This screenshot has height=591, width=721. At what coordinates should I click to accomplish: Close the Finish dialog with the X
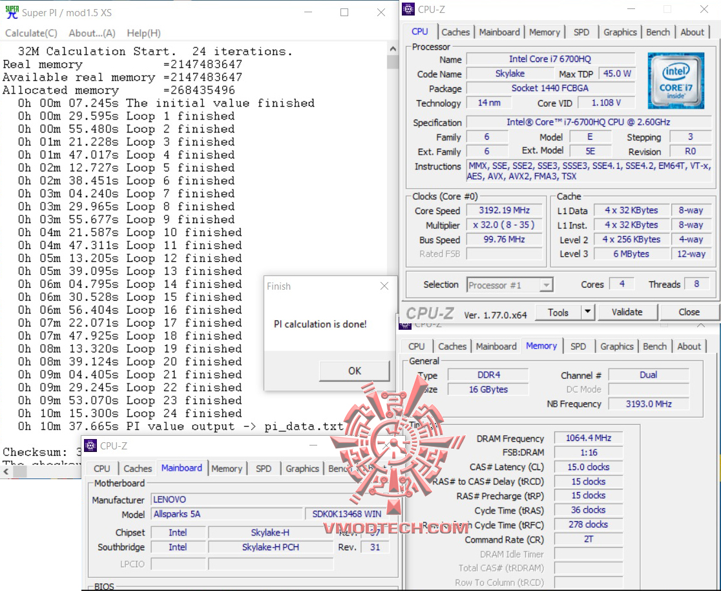tap(384, 286)
